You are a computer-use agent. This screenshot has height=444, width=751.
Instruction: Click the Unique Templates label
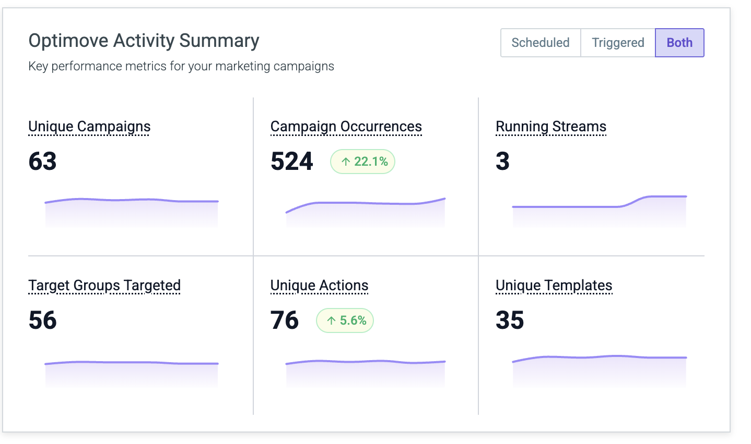click(554, 286)
